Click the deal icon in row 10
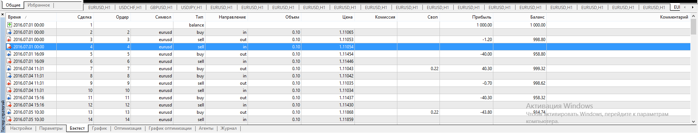This screenshot has height=133, width=698. [x=9, y=90]
